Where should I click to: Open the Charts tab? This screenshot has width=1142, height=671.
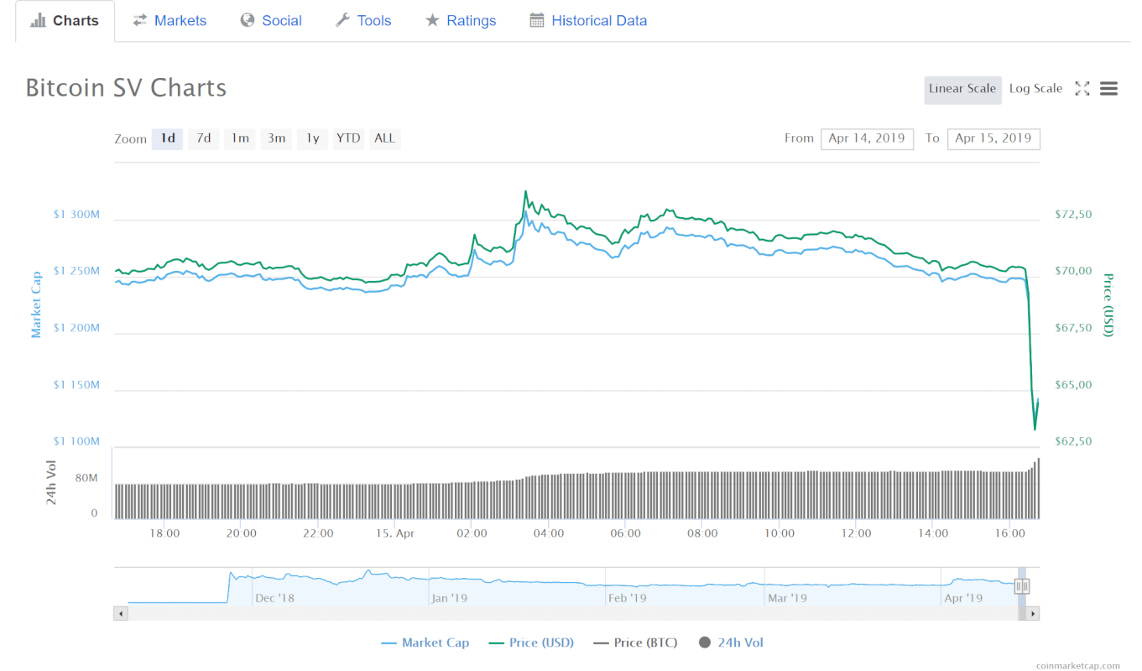point(65,21)
